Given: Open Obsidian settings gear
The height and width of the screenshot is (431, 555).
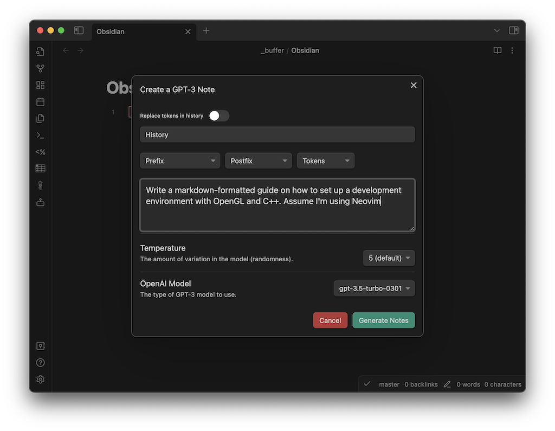Looking at the screenshot, I should pyautogui.click(x=40, y=379).
